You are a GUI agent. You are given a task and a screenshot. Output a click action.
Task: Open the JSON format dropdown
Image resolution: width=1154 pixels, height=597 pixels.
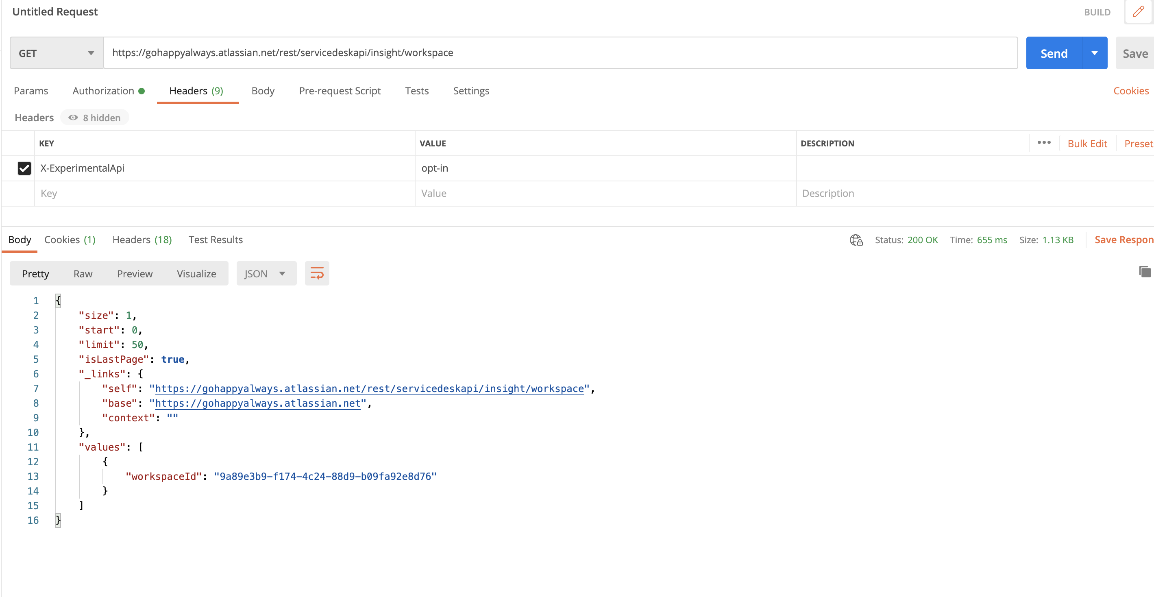[x=266, y=273]
